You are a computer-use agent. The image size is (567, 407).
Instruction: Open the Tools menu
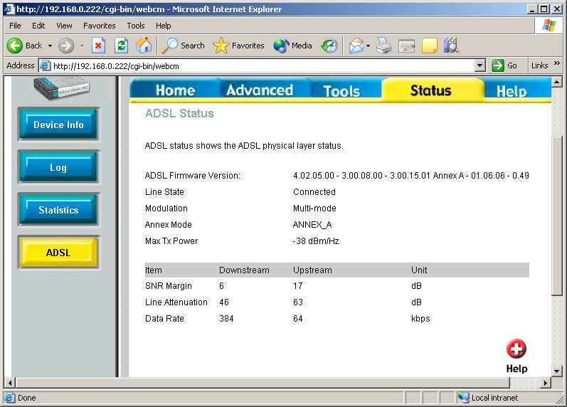[135, 26]
